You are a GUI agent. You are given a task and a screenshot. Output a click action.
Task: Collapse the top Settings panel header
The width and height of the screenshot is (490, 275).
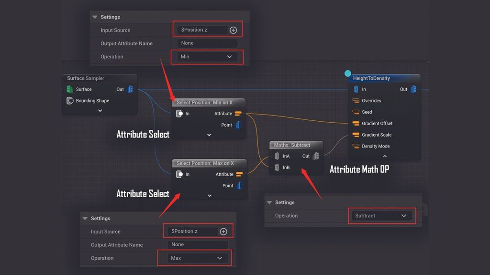94,17
